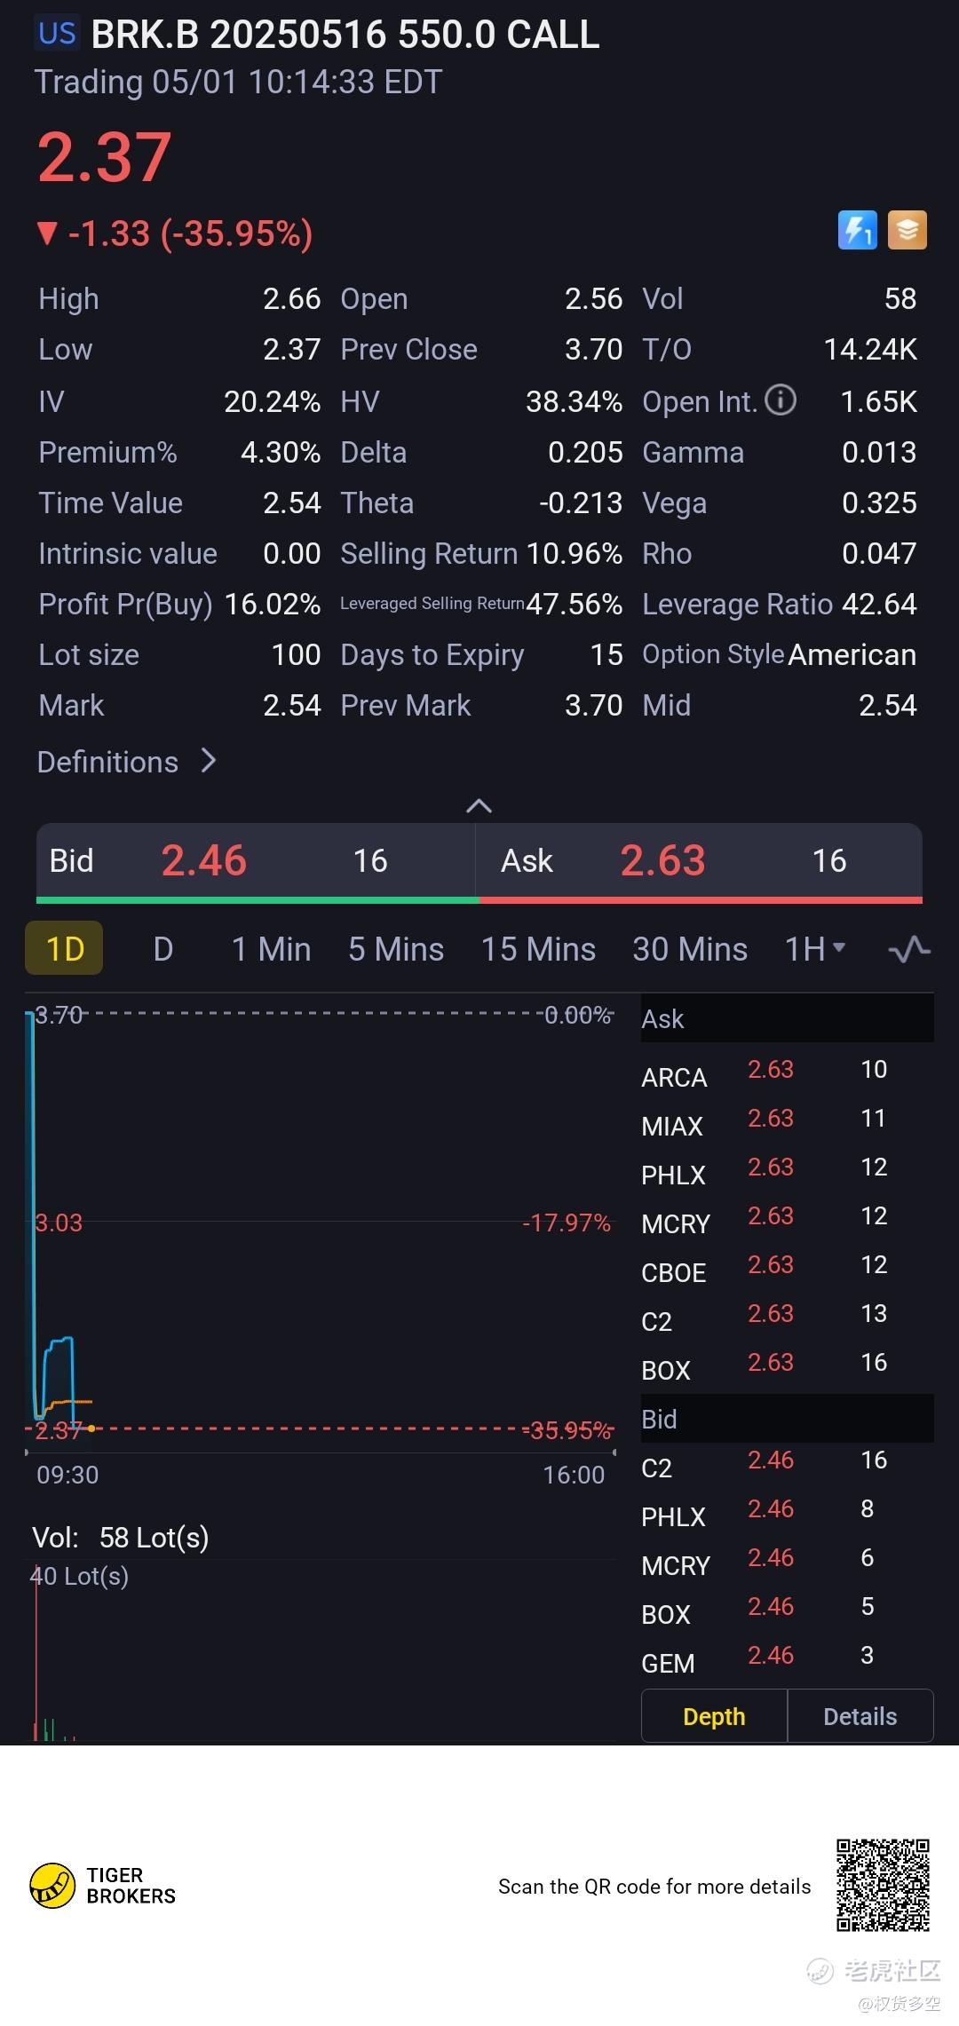Show the Depth order book view
Screen dimensions: 959x2026
[714, 1716]
